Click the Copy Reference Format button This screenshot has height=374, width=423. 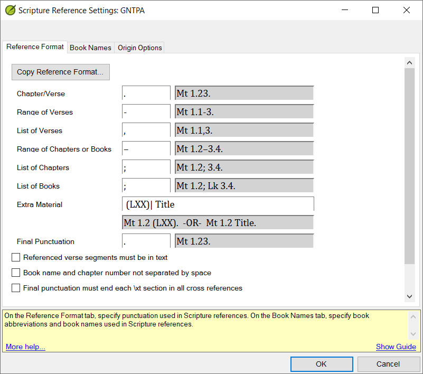click(x=60, y=72)
